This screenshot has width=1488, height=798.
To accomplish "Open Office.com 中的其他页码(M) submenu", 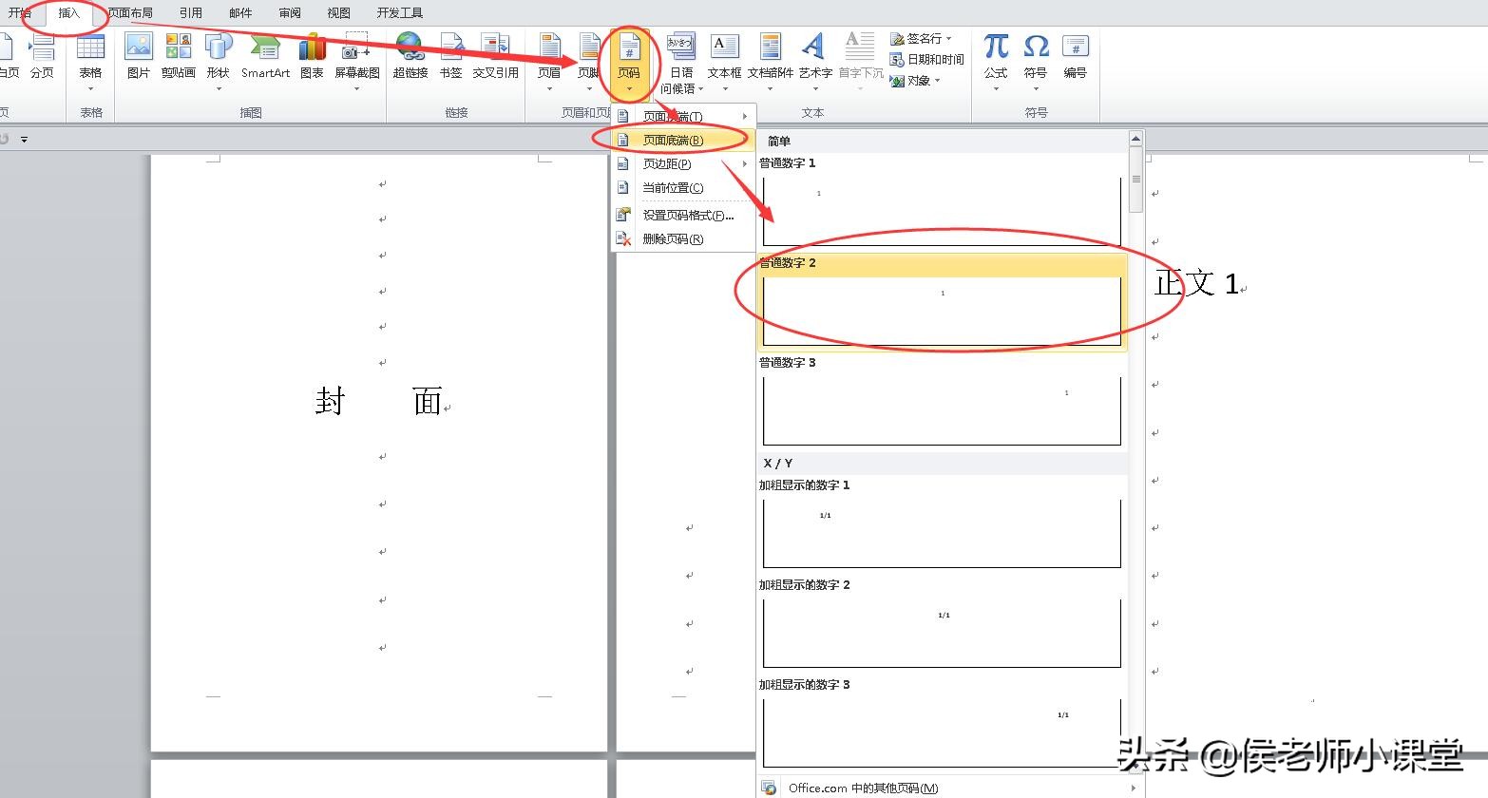I will [950, 788].
